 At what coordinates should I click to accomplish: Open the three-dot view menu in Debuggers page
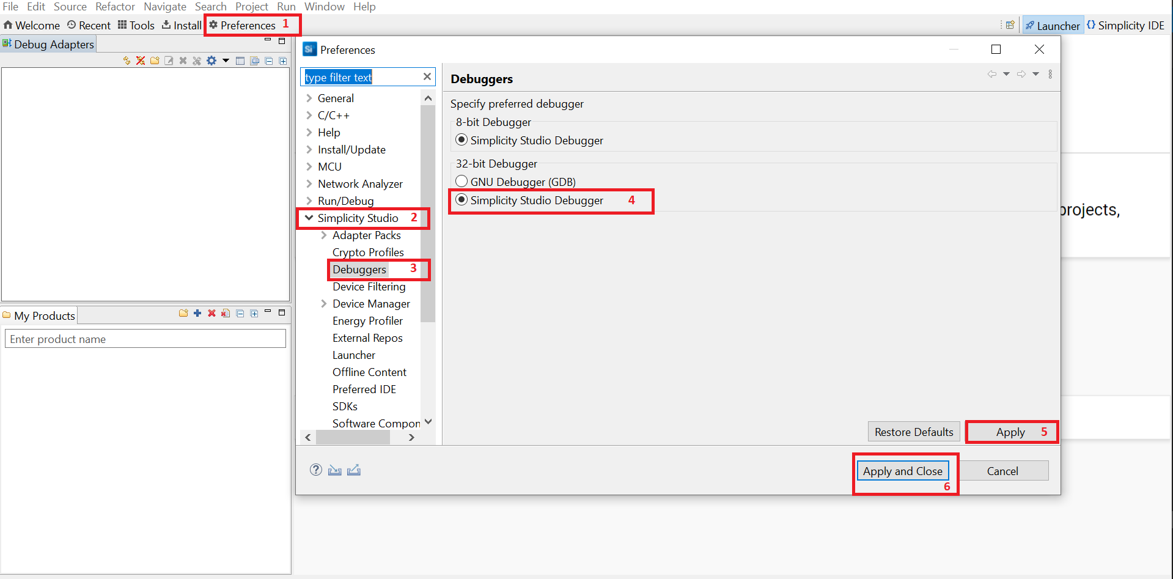pyautogui.click(x=1050, y=74)
